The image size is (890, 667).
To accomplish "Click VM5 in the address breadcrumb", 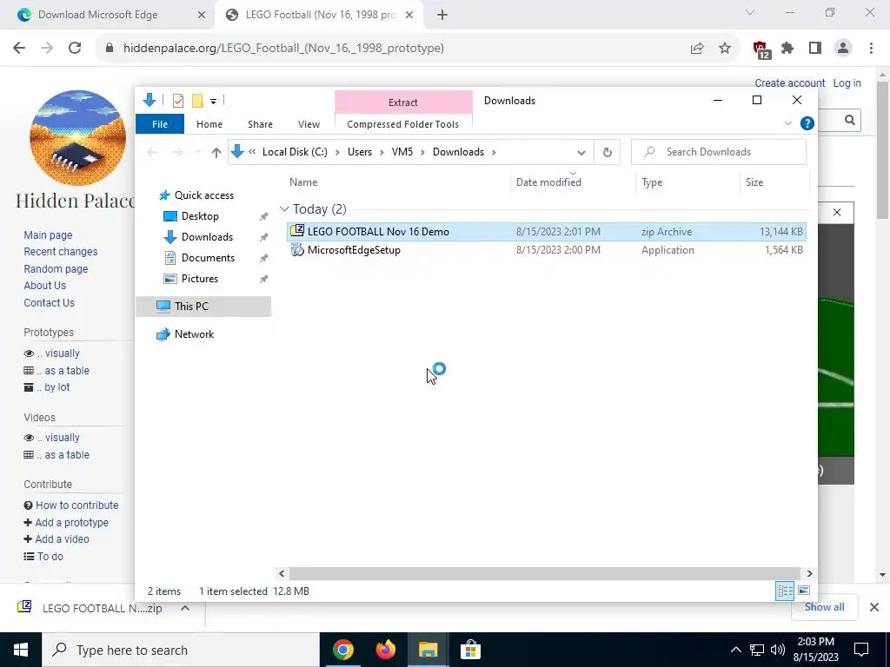I will point(402,152).
